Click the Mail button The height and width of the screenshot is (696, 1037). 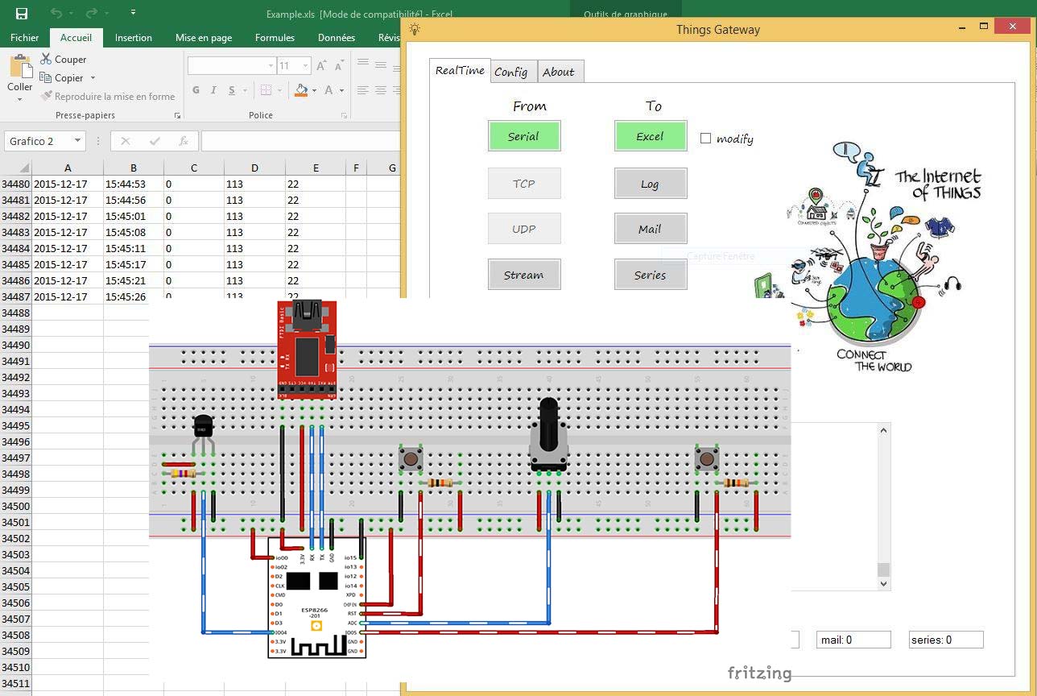pos(650,229)
